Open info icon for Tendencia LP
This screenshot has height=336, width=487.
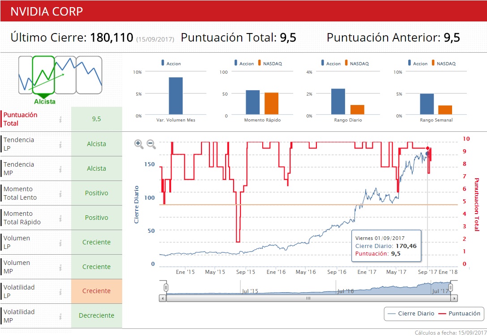[60, 144]
